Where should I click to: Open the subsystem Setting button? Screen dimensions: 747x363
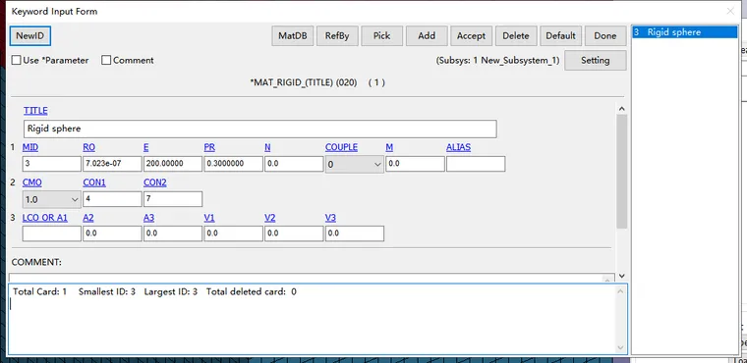click(596, 61)
